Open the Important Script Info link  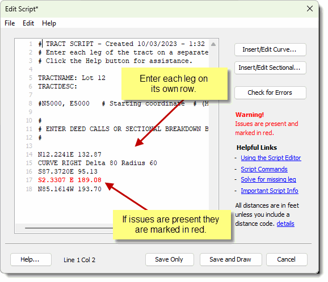(x=270, y=191)
